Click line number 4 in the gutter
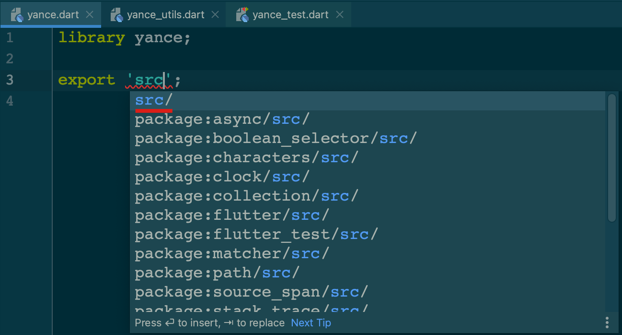The height and width of the screenshot is (335, 622). click(10, 101)
